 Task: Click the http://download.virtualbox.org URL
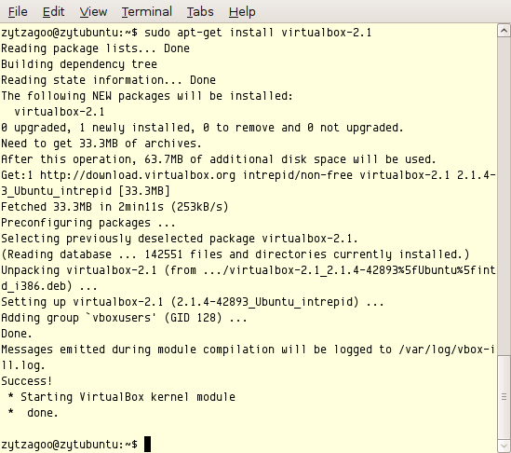pyautogui.click(x=138, y=175)
